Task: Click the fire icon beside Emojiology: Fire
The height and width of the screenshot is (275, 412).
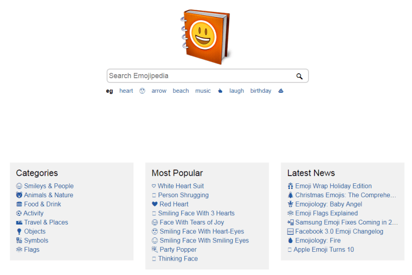Action: click(x=290, y=240)
